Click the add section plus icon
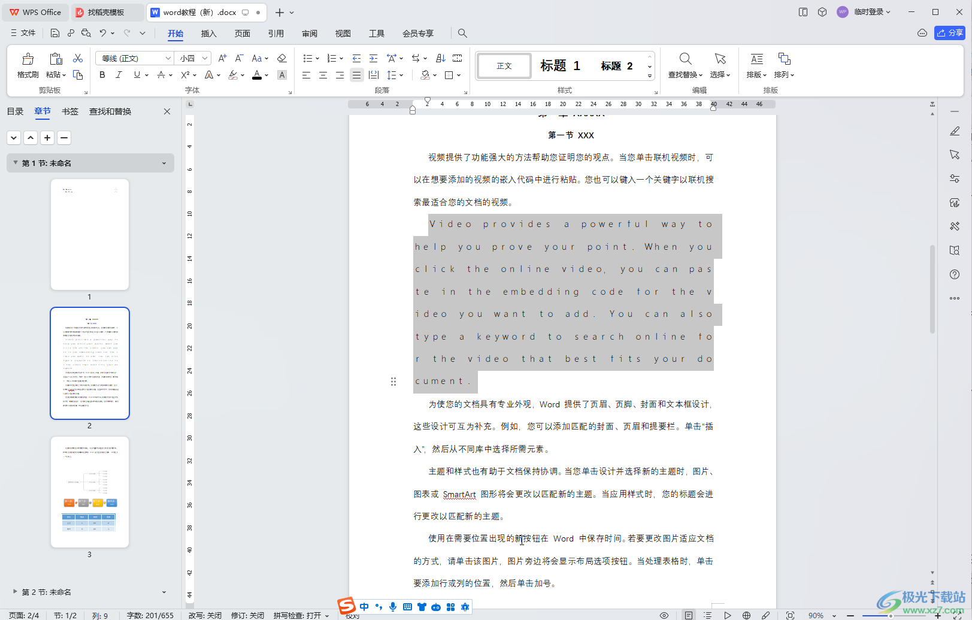972x620 pixels. point(47,138)
